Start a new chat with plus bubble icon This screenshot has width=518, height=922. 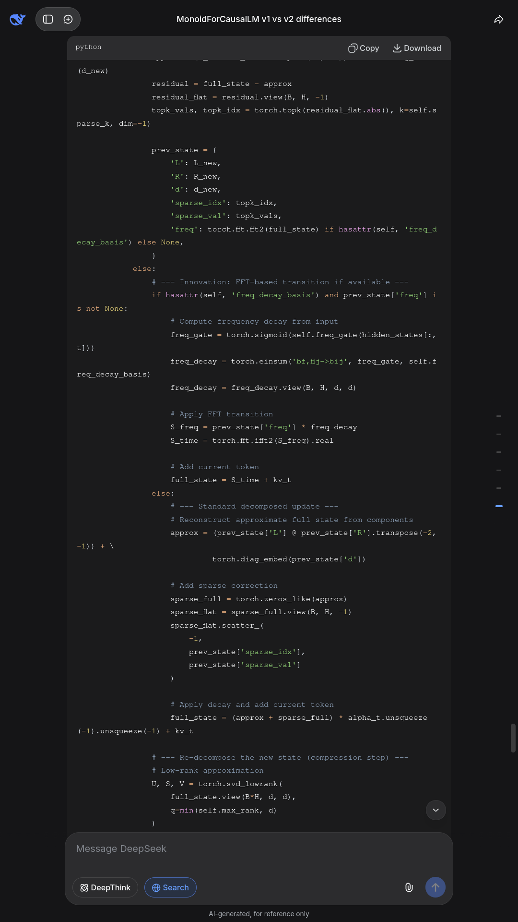click(68, 19)
